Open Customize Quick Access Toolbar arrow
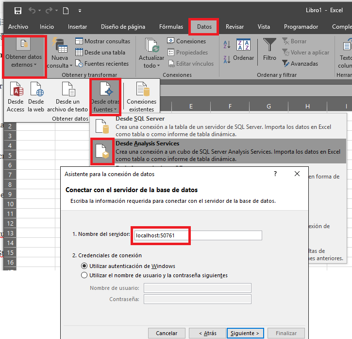 pyautogui.click(x=80, y=11)
